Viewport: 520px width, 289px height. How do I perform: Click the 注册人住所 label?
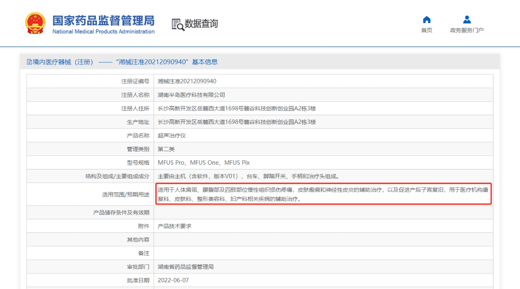pos(135,108)
